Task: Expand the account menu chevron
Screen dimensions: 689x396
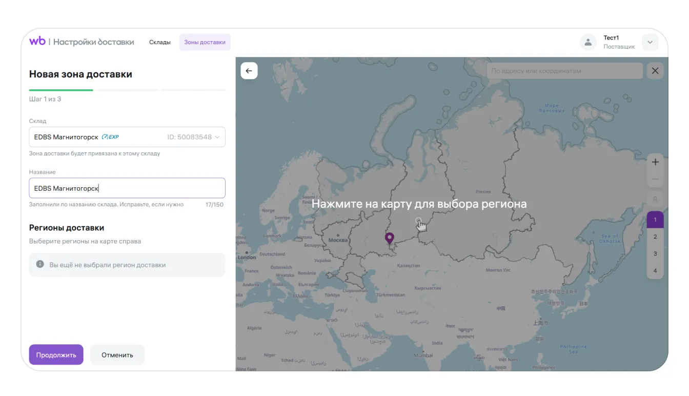Action: pyautogui.click(x=650, y=43)
